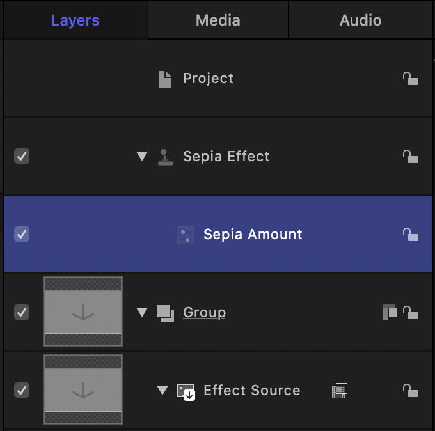Lock the Sepia Amount widget

click(410, 235)
